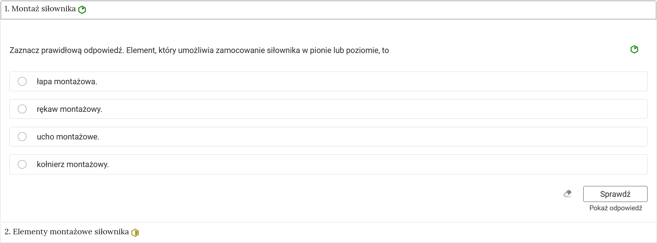This screenshot has height=243, width=657.
Task: Open the answer via "Pokaż odpowiedź"
Action: tap(616, 208)
